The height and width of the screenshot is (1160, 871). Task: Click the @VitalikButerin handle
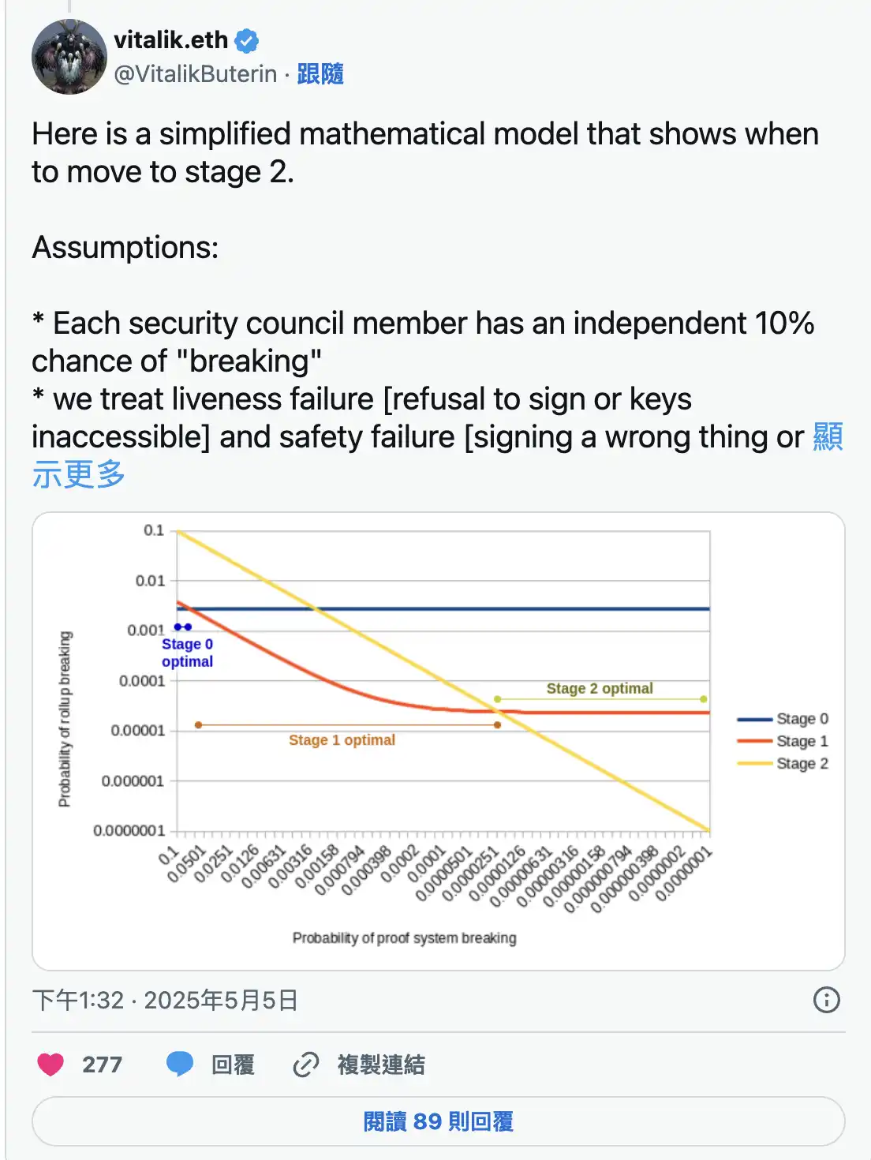pos(196,74)
